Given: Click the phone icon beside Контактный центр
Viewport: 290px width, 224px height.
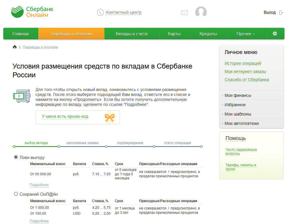Looking at the screenshot, I should (100, 12).
